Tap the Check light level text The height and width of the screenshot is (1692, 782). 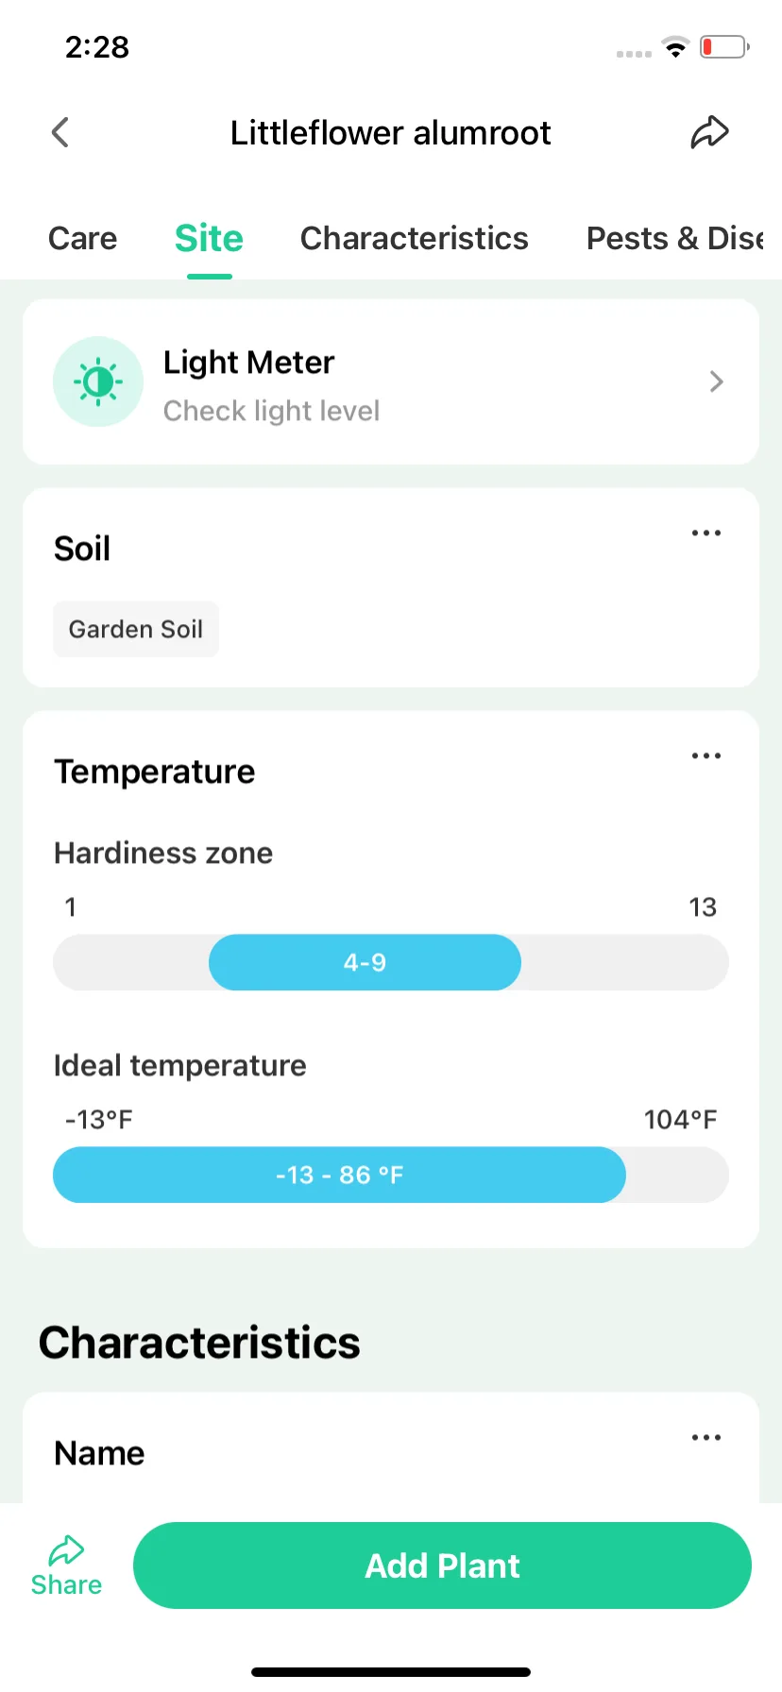coord(271,411)
